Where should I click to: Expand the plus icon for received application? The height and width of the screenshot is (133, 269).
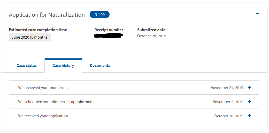250,116
